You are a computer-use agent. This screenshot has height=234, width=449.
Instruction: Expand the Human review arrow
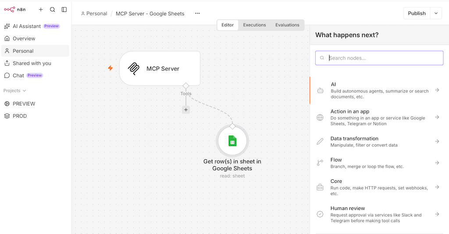tap(437, 214)
